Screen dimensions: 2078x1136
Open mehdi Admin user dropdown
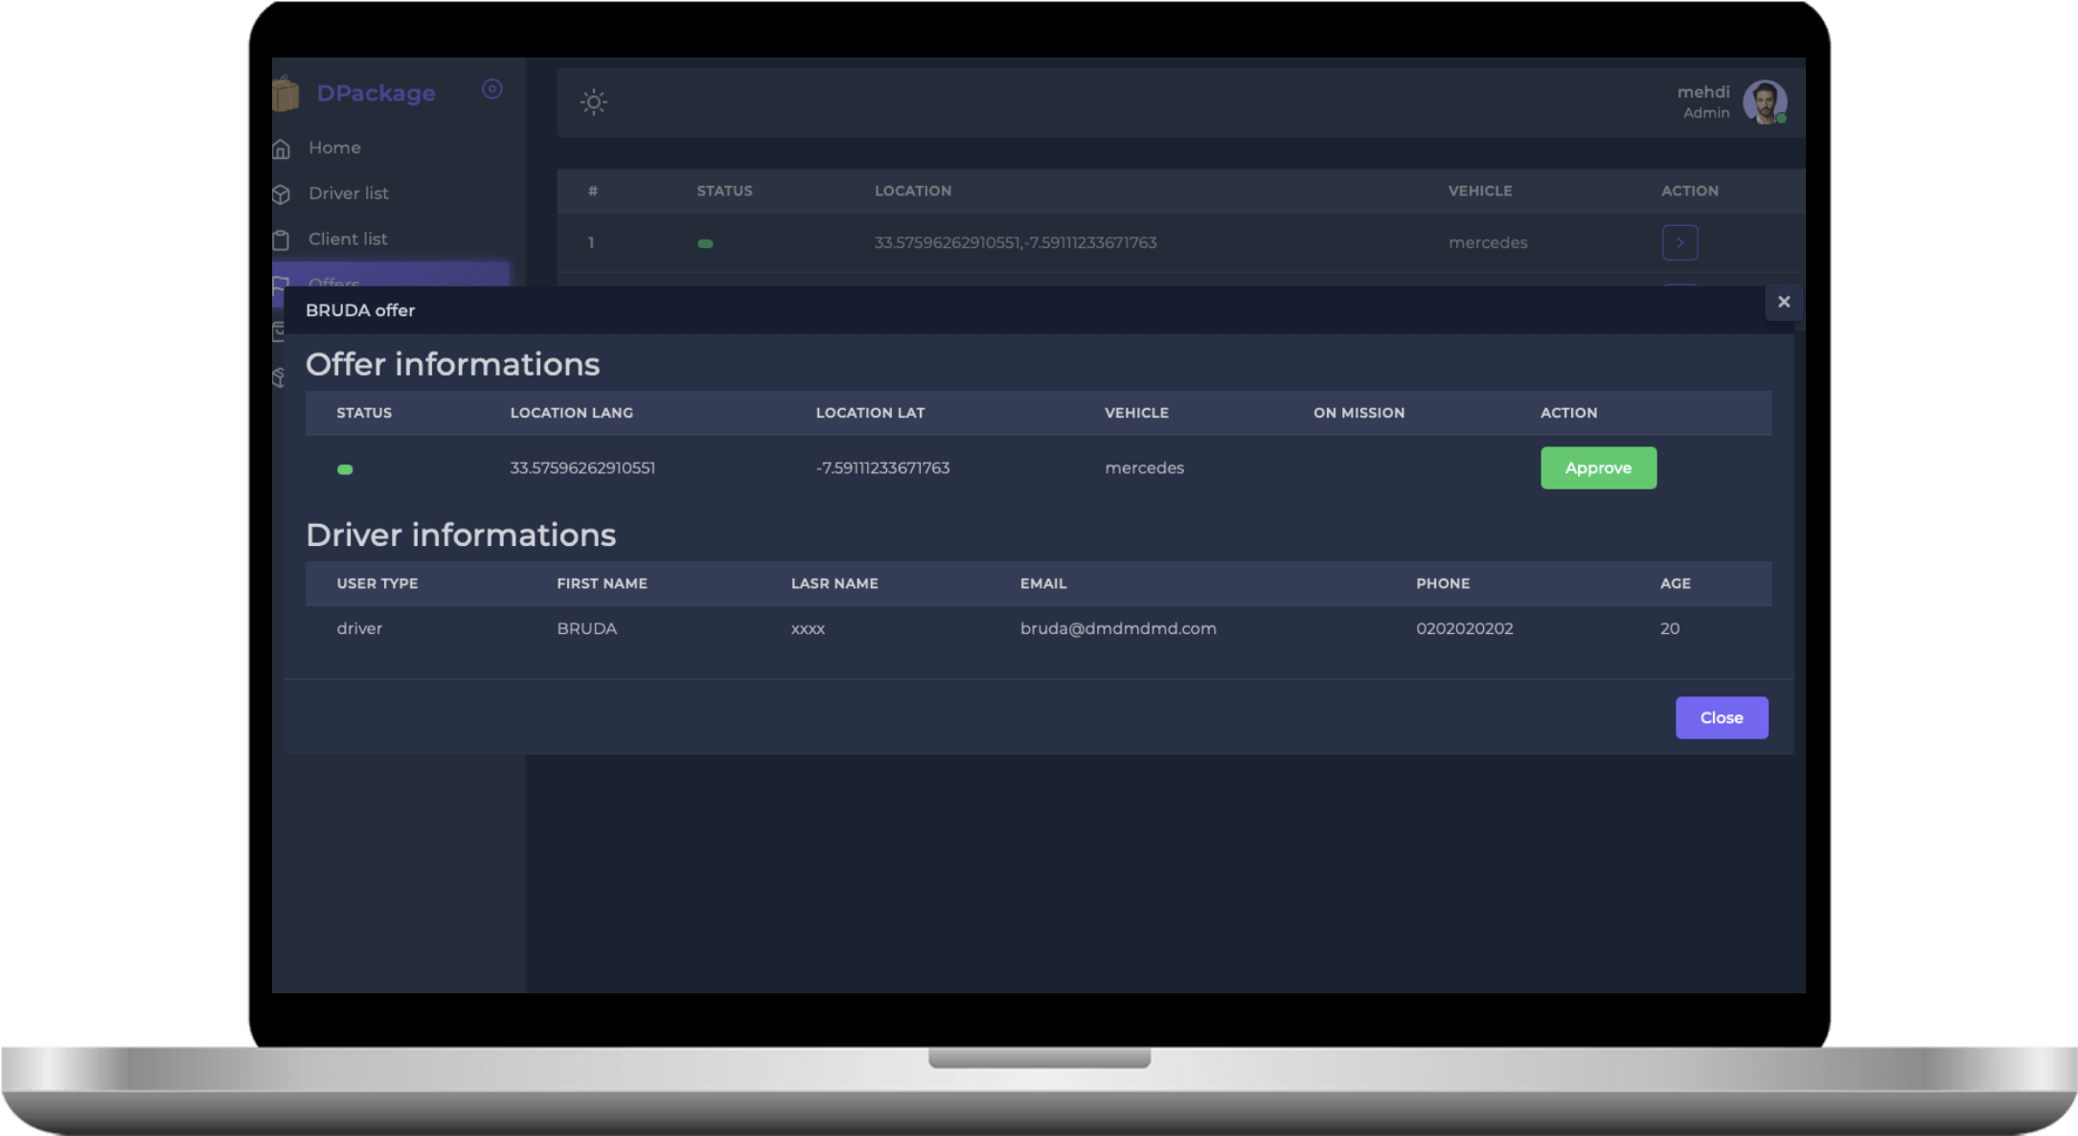(x=1702, y=102)
